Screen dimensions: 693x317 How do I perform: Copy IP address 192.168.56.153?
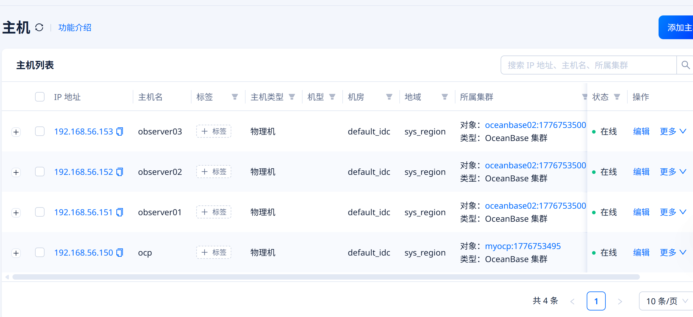point(120,131)
